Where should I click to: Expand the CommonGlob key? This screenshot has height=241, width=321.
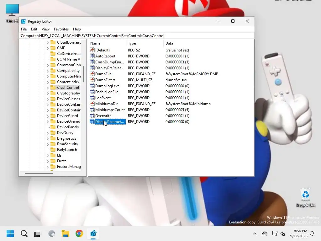point(48,65)
